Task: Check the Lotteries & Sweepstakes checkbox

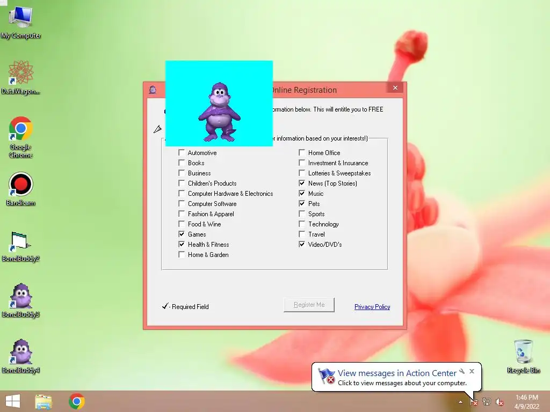Action: coord(302,173)
